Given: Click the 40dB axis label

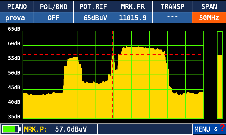Looking at the screenshot, I should click(14, 102).
